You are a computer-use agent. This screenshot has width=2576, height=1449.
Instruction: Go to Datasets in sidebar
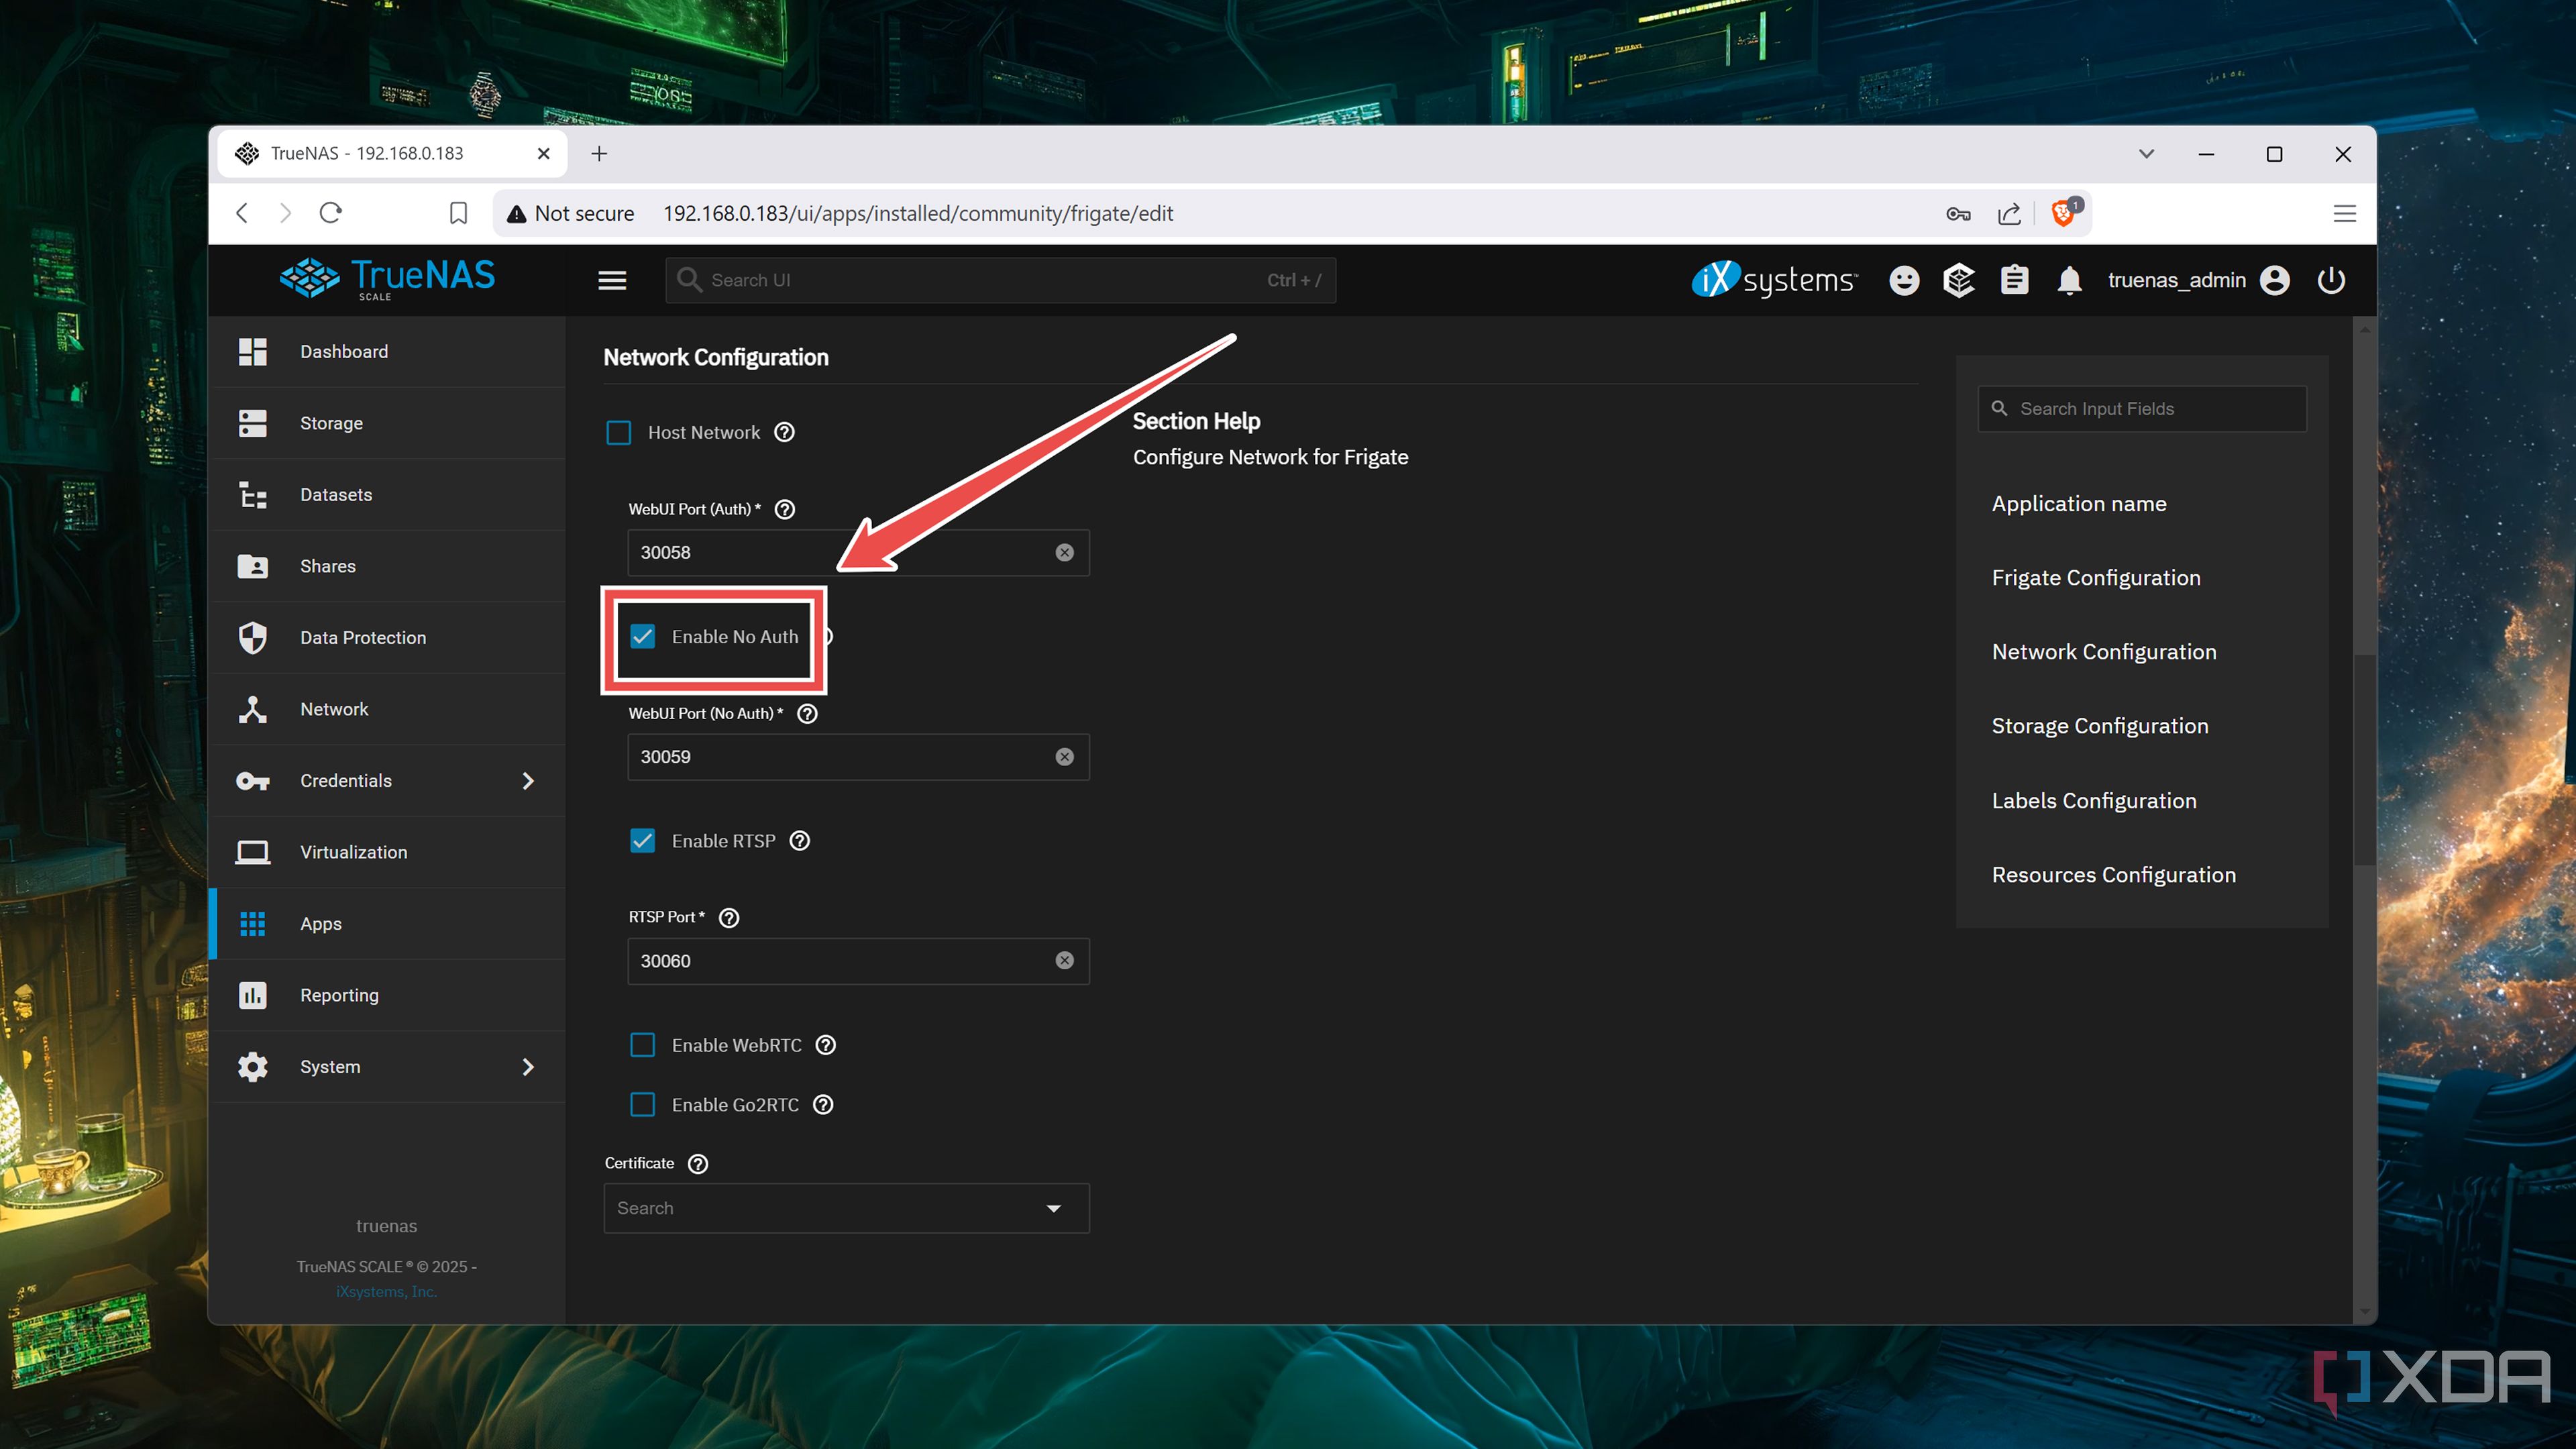(335, 495)
